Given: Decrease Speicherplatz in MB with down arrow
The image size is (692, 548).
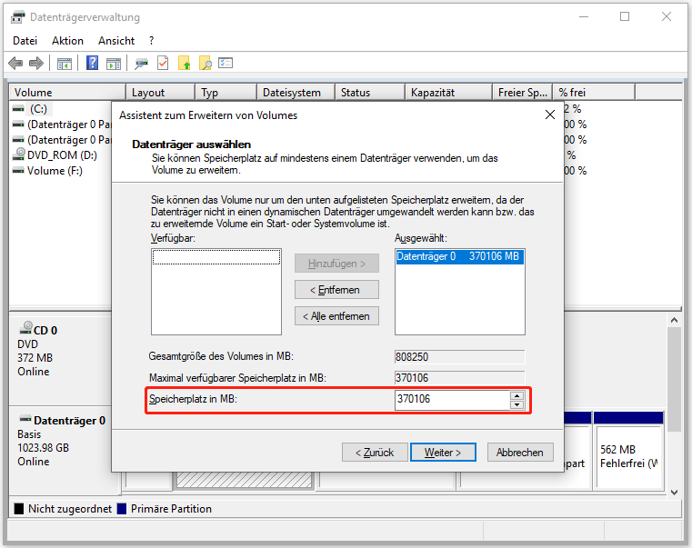Looking at the screenshot, I should [516, 404].
